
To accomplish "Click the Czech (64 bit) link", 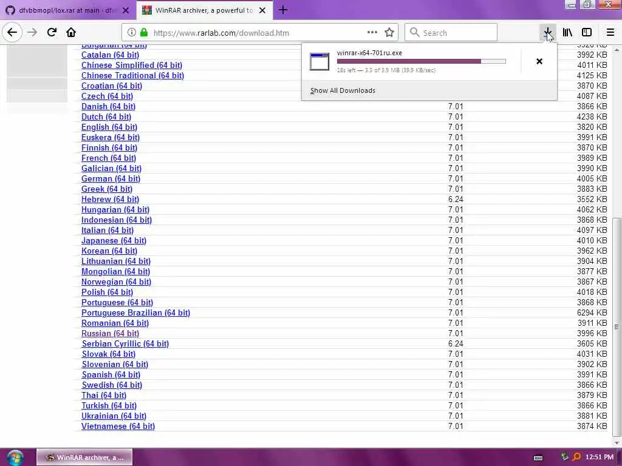I will point(107,96).
